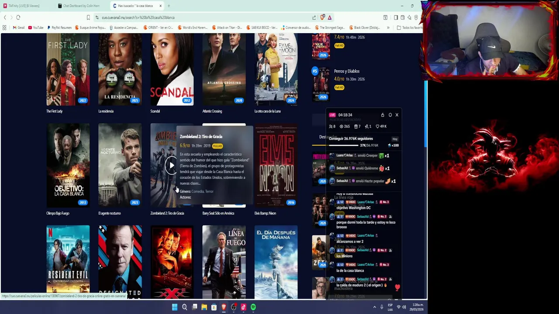Click the Brave Rewards triangle icon
The image size is (559, 314).
click(x=330, y=17)
